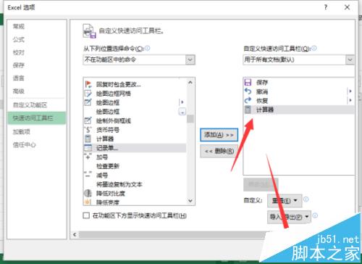Screen dimensions: 362x264
Task: Click the 加号 plus sign icon
Action: coord(88,157)
